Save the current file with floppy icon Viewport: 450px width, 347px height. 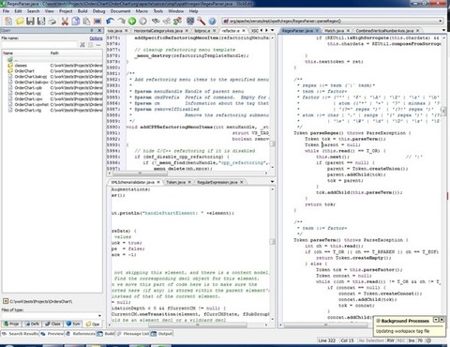tap(30, 21)
